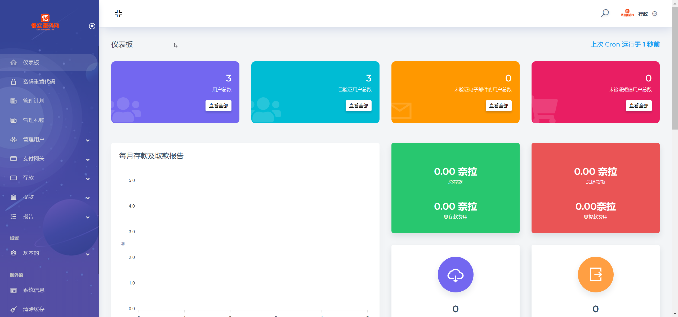The image size is (678, 317).
Task: Click the scrollbar down arrow
Action: pyautogui.click(x=675, y=314)
